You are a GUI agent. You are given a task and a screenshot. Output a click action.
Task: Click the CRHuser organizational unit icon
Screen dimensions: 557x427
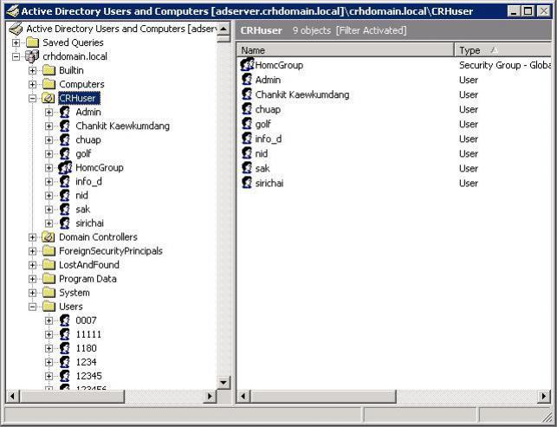pos(49,98)
